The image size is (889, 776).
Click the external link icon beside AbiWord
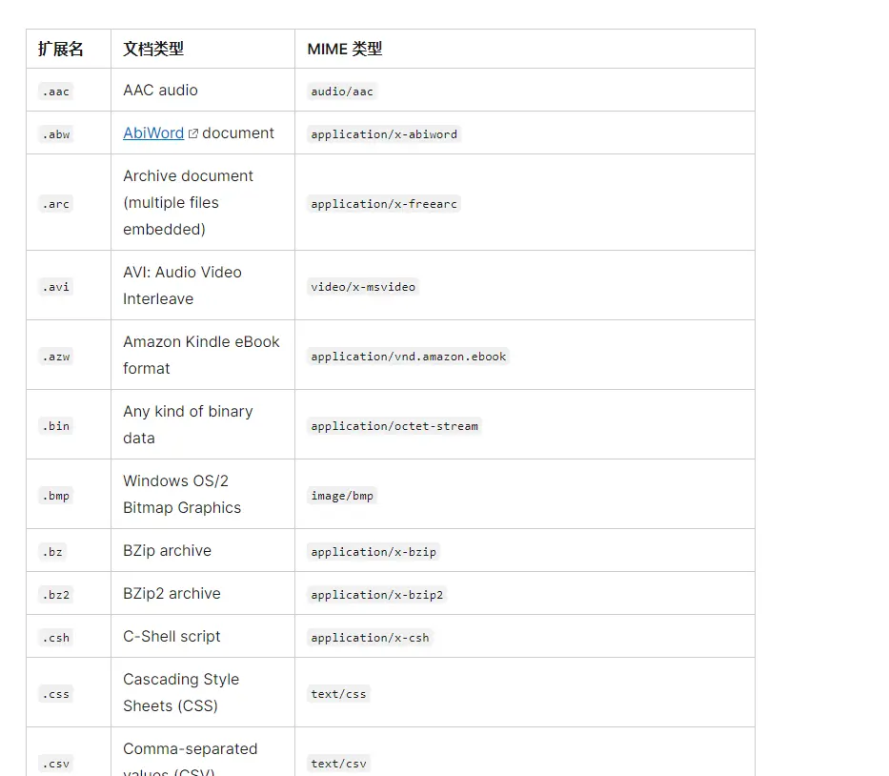pyautogui.click(x=193, y=134)
